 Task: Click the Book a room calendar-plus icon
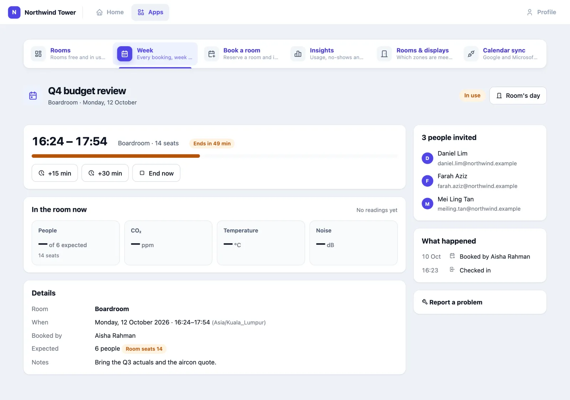pos(212,54)
